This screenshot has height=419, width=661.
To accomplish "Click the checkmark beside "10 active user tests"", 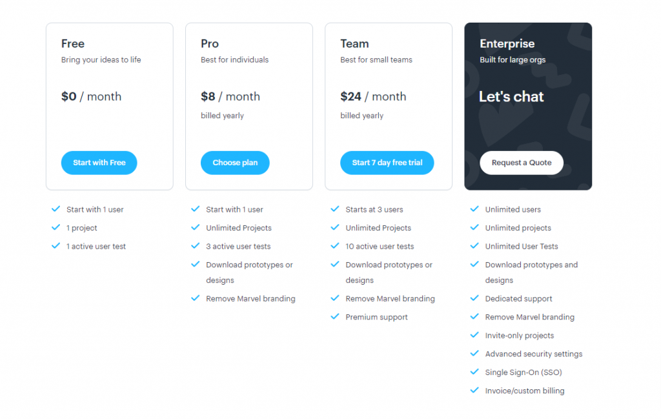I will coord(334,247).
